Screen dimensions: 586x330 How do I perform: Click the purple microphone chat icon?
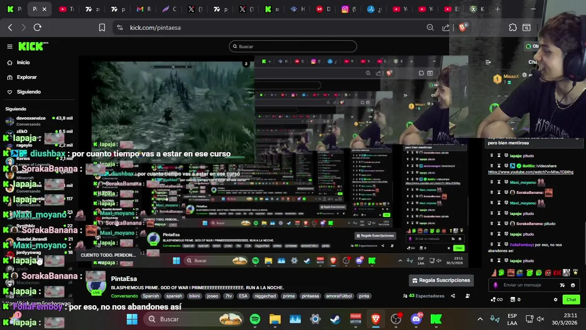click(x=495, y=285)
